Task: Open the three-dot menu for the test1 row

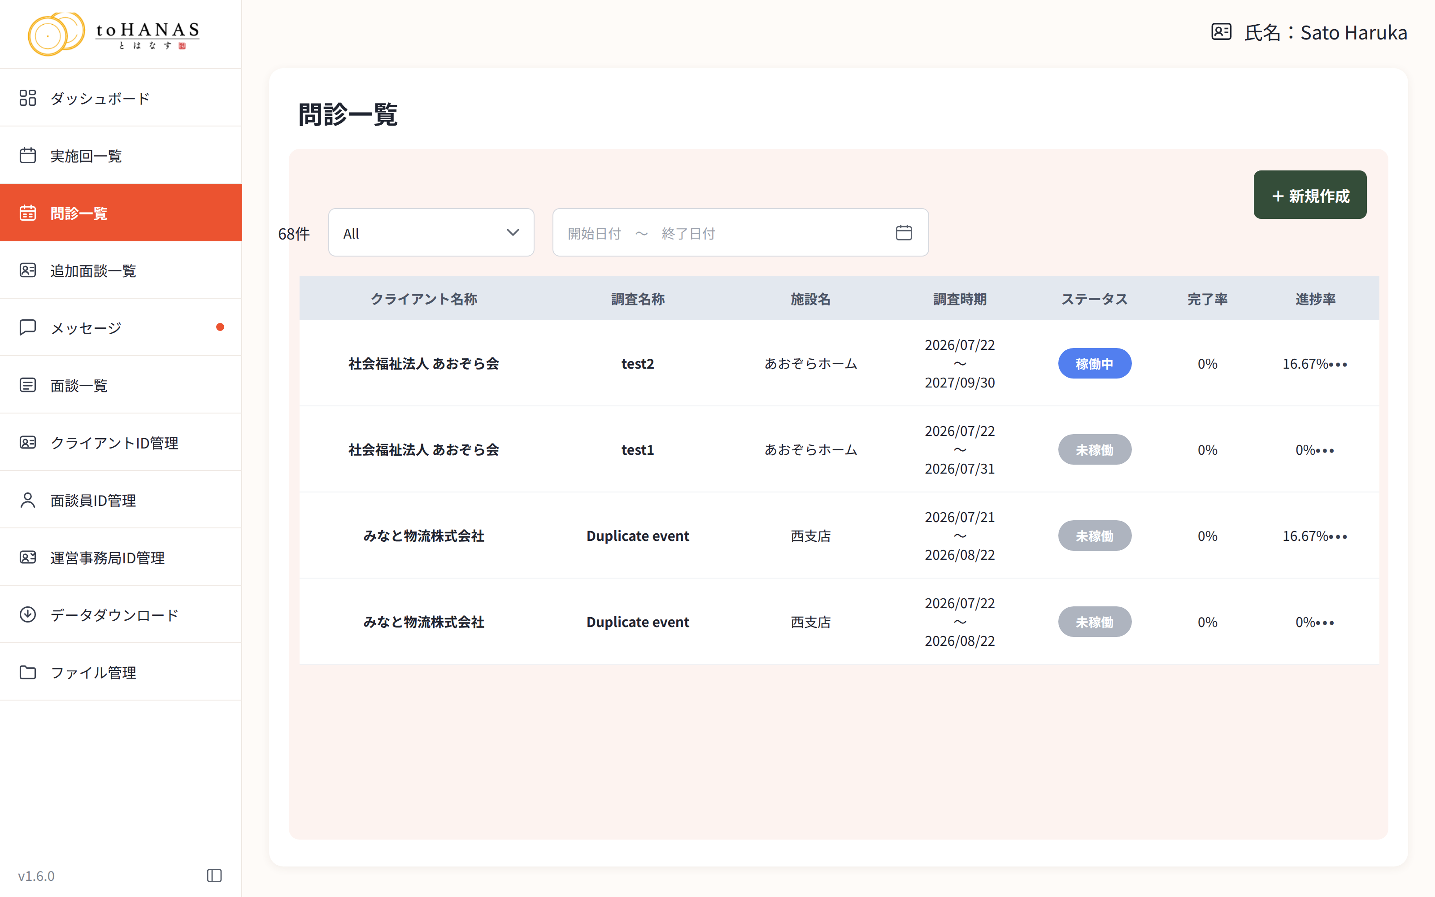Action: click(x=1325, y=451)
